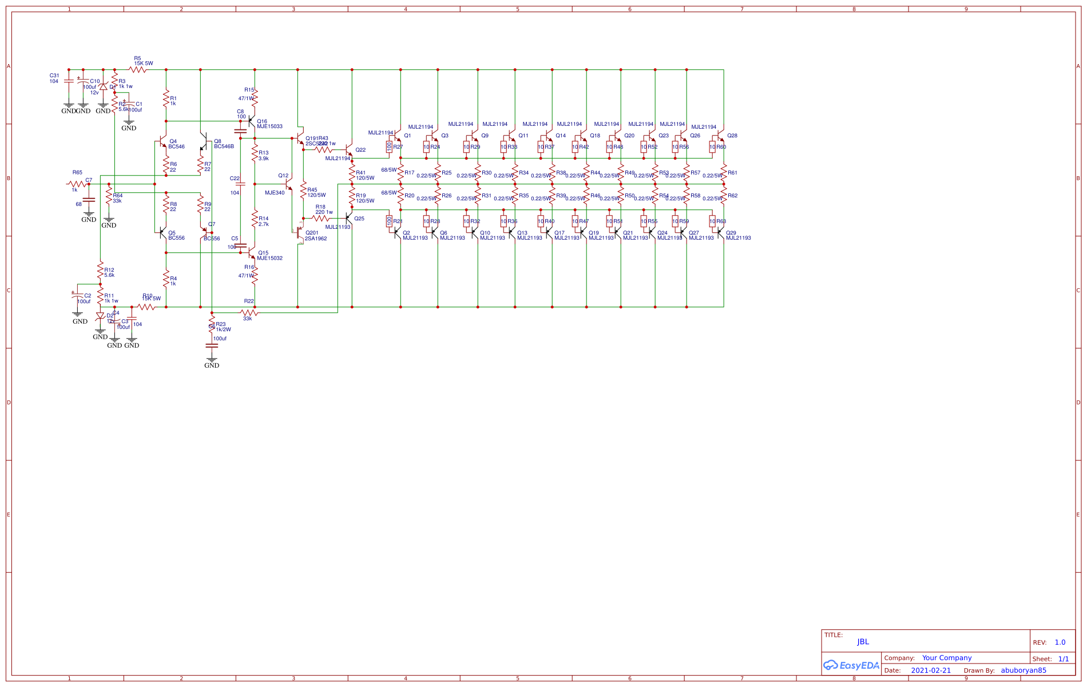
Task: Click the R5 15K 5W resistor symbol
Action: tap(138, 68)
